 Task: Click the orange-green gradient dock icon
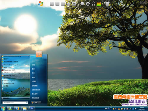[99, 4]
